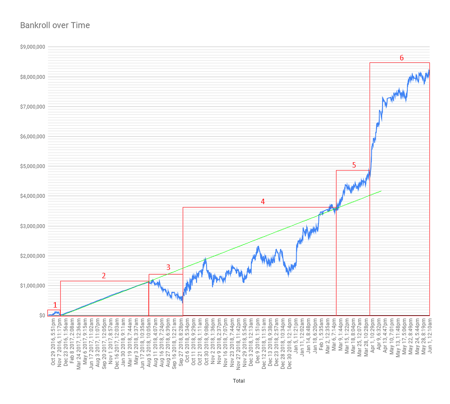Click the "Aug 27 2018, 6:39pm" date label
The width and height of the screenshot is (450, 404).
168,342
